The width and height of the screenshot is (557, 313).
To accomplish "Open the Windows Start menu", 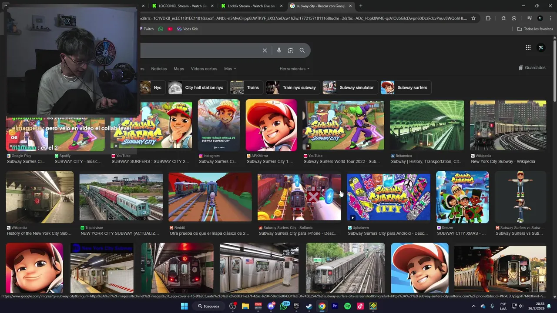I will 184,306.
